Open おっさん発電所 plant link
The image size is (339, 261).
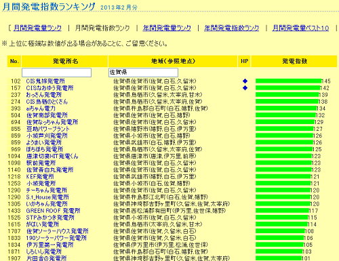tap(43, 95)
